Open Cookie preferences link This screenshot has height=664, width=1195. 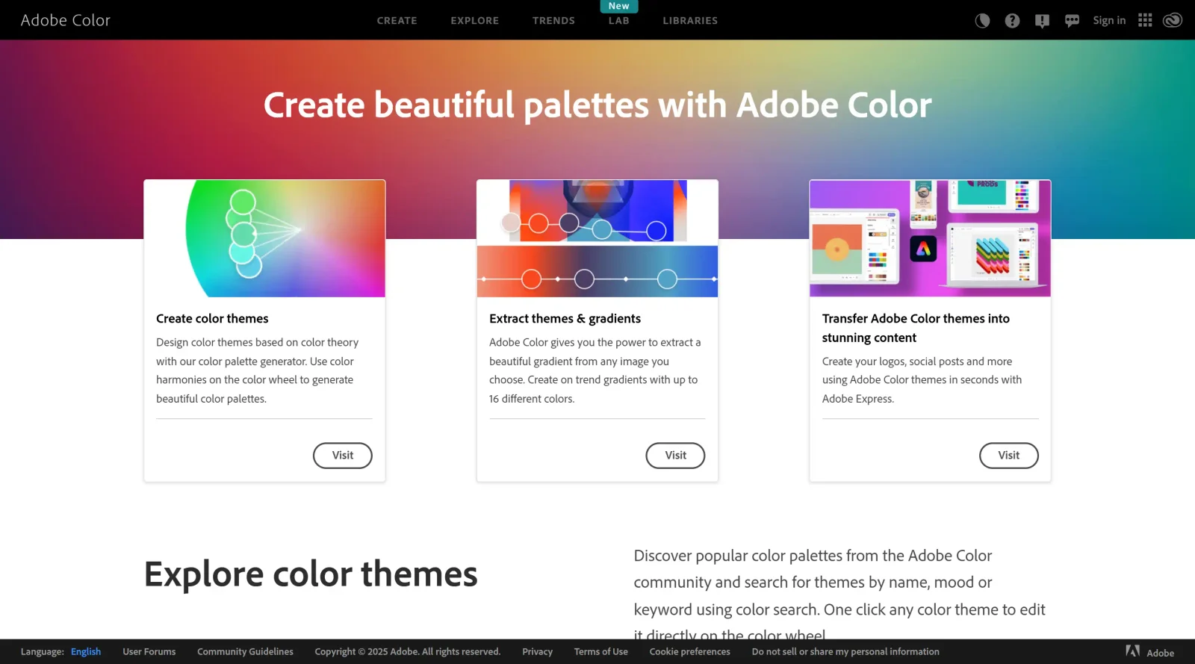(690, 651)
